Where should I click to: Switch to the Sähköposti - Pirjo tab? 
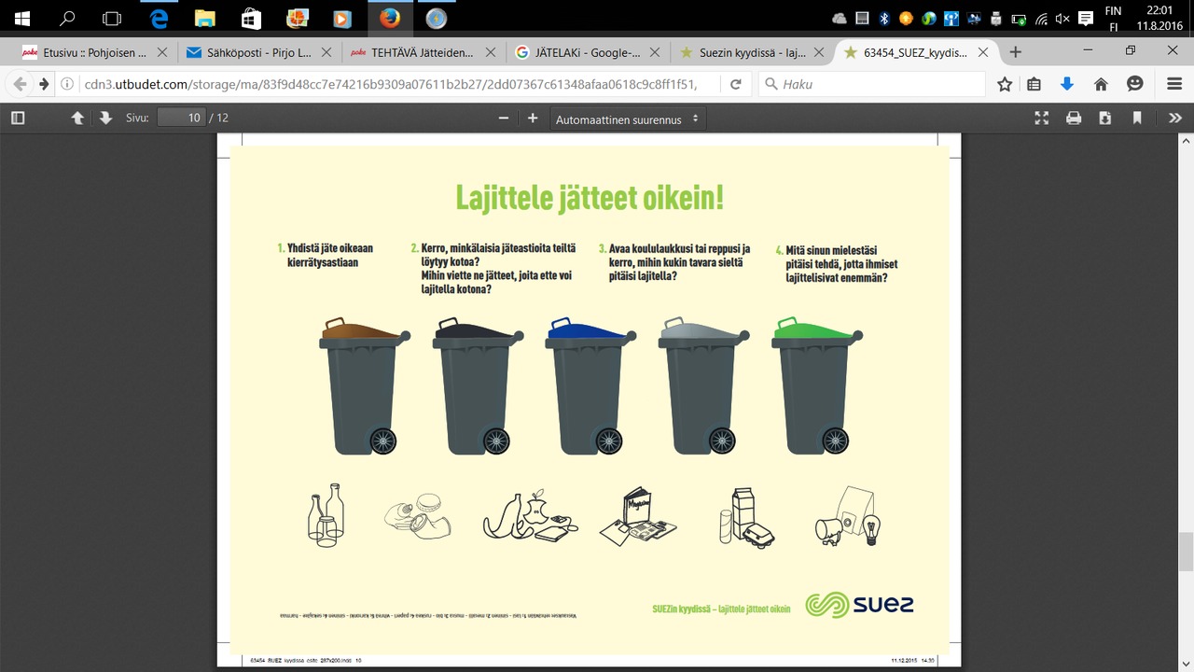pyautogui.click(x=260, y=52)
